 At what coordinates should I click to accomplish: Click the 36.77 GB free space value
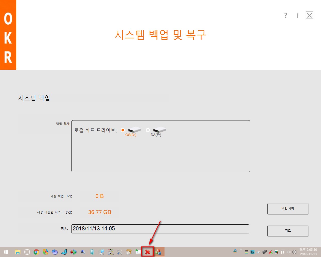click(100, 212)
